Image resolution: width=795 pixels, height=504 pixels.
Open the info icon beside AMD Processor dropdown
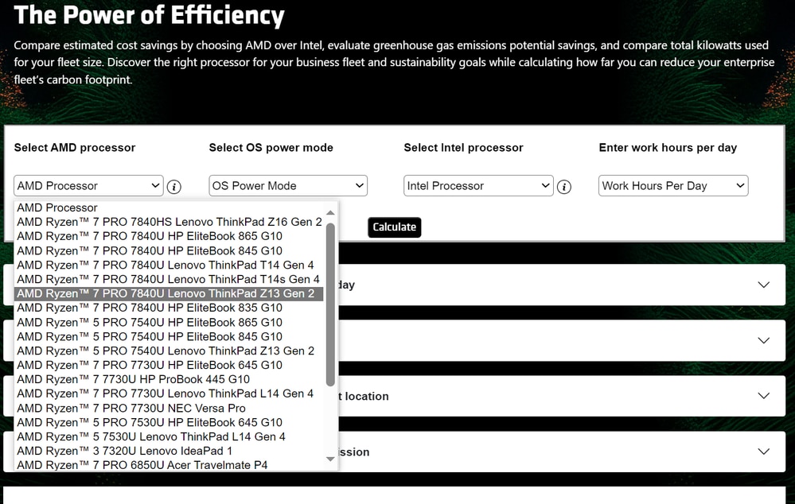[174, 187]
